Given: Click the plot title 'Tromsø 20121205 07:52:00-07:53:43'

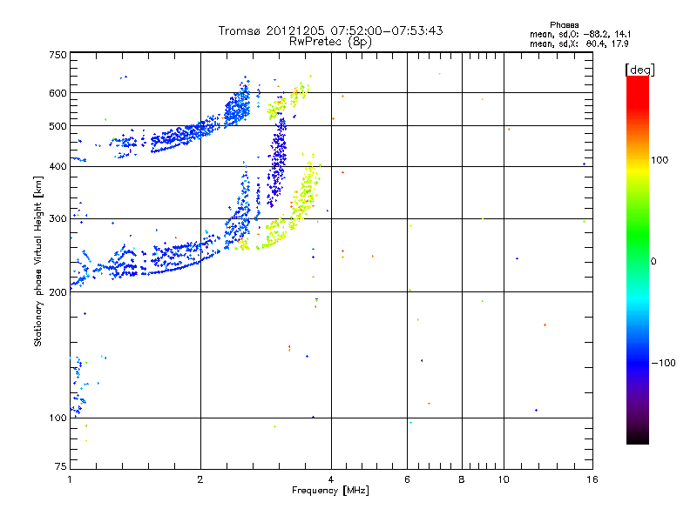Looking at the screenshot, I should (330, 30).
